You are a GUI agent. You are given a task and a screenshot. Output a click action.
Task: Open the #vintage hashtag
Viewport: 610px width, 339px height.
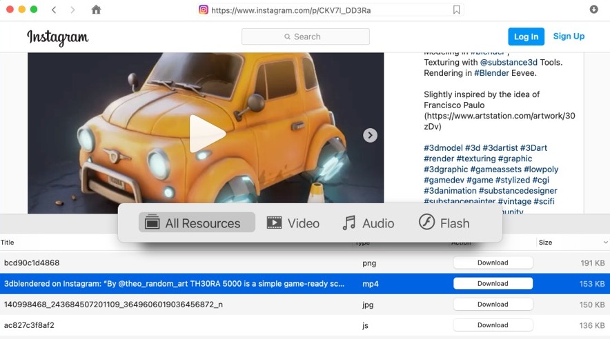(x=514, y=201)
